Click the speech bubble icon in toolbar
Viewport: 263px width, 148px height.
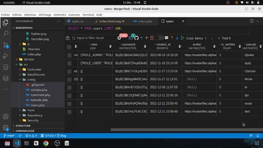166,38
